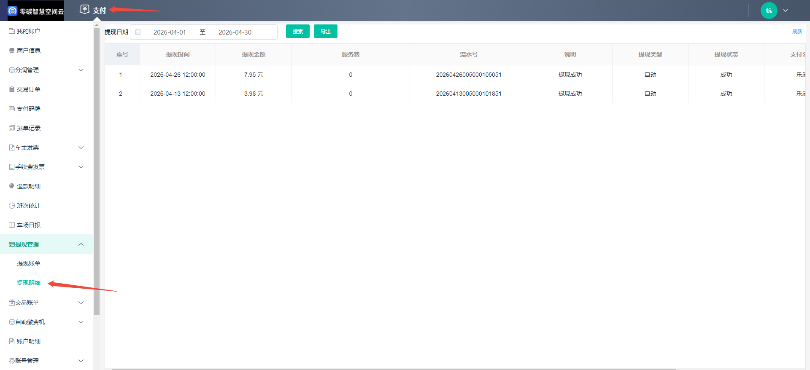Open the 逃单记录 menu item
The image size is (810, 370).
coord(46,128)
